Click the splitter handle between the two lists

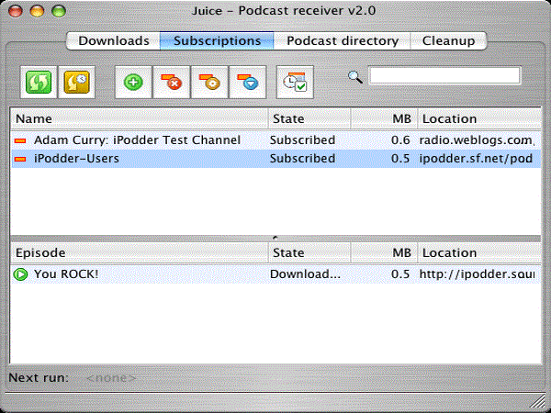pyautogui.click(x=275, y=238)
